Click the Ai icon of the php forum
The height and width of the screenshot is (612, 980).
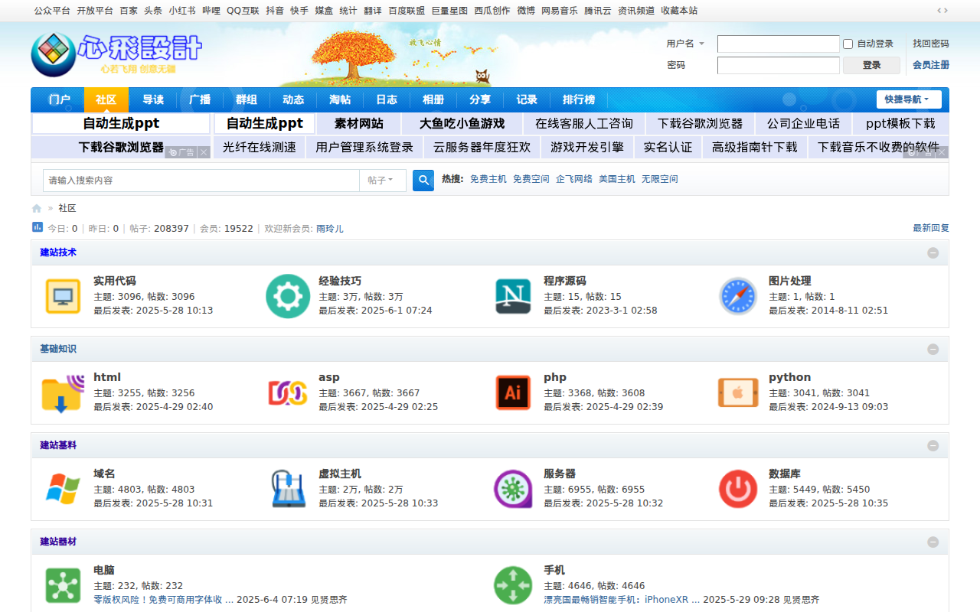tap(512, 392)
